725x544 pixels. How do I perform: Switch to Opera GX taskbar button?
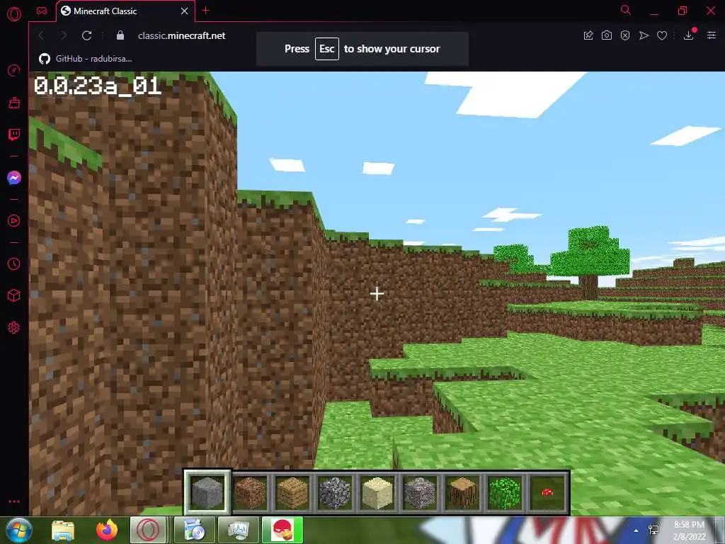(148, 530)
